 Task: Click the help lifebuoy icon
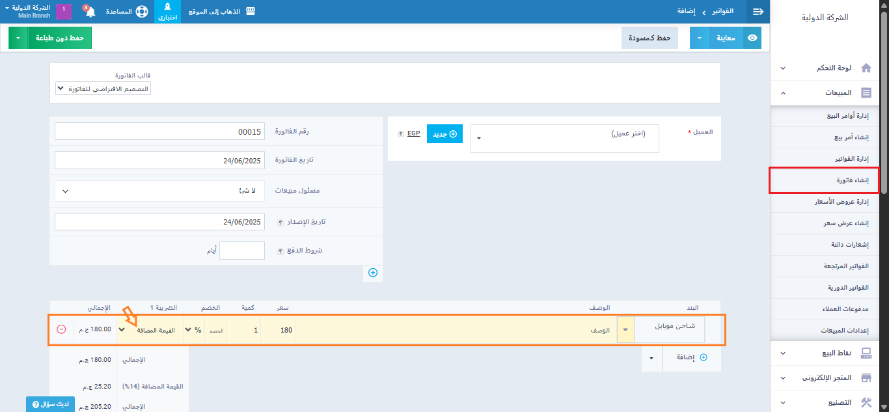(x=141, y=12)
